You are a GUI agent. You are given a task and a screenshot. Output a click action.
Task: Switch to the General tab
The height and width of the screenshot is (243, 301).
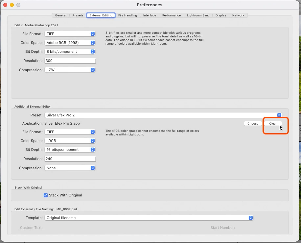pos(61,15)
